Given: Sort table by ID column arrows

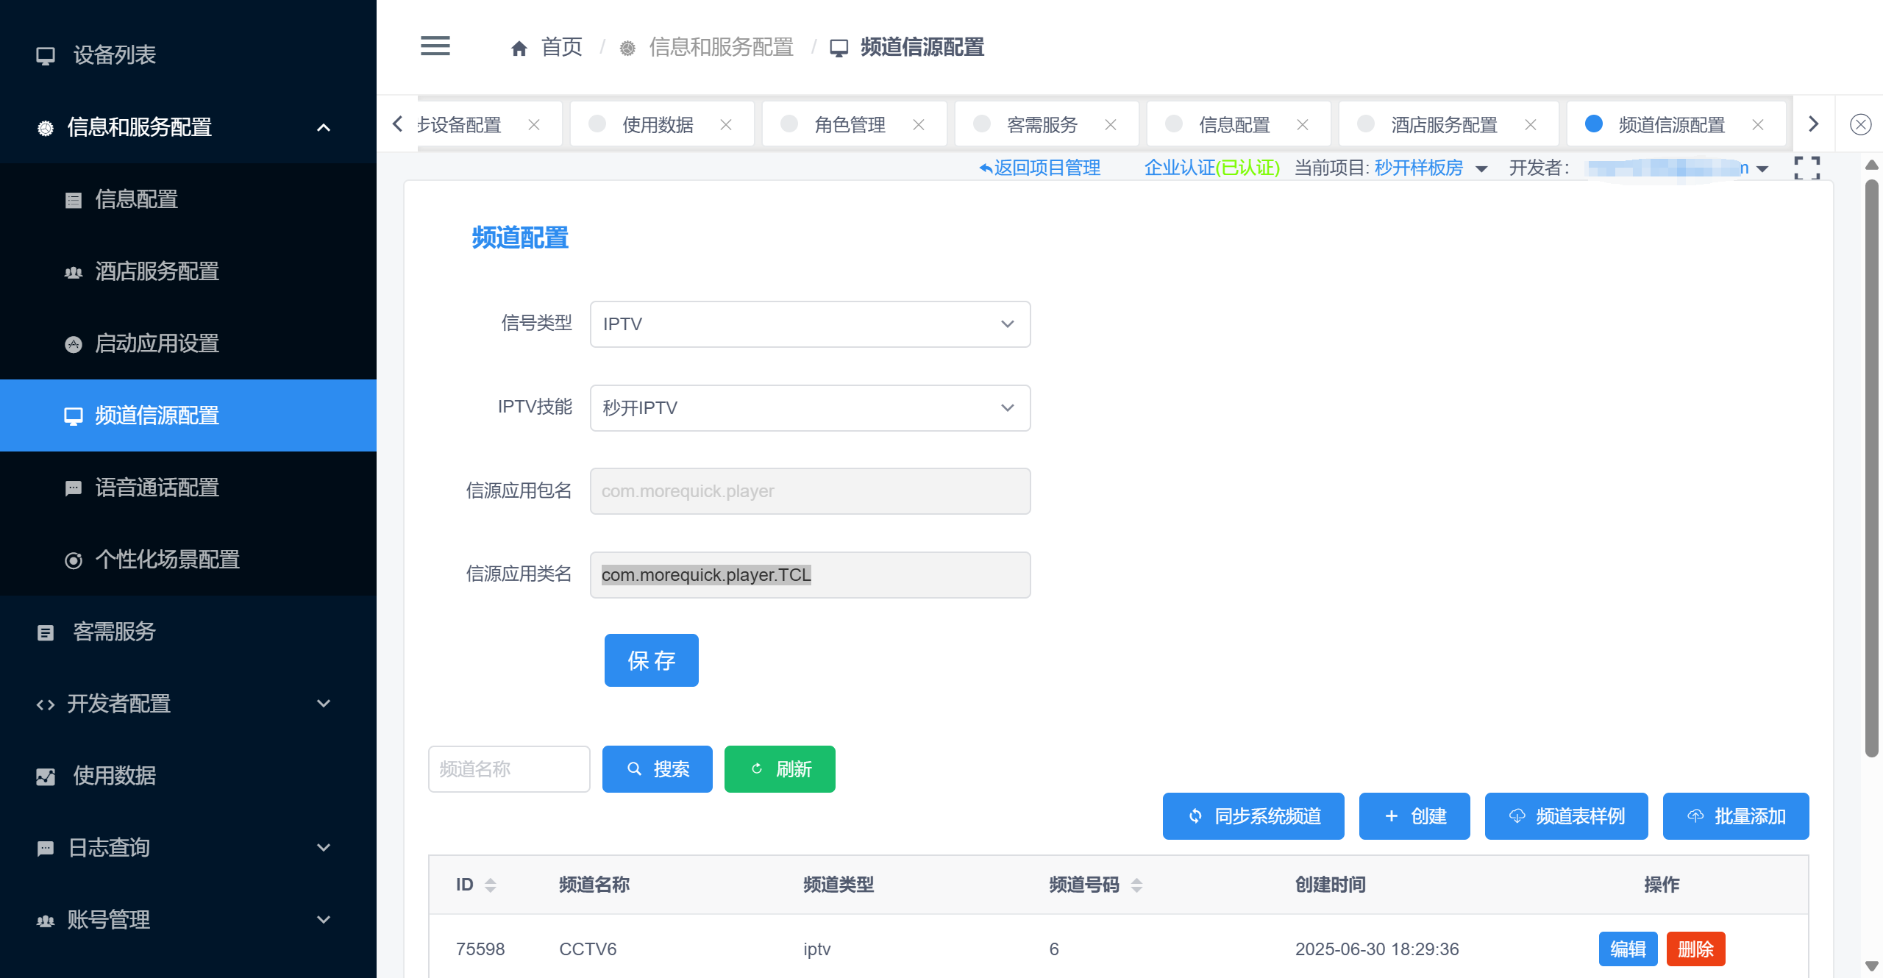Looking at the screenshot, I should tap(490, 885).
